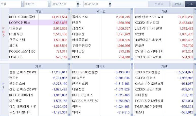Select 한온시스템 in 개인 net-buy list
This screenshot has width=196, height=116.
[38, 40]
